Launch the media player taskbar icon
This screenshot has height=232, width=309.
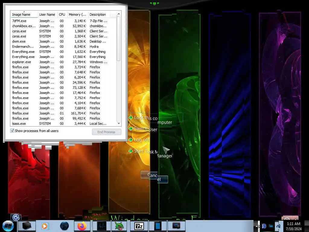click(45, 226)
